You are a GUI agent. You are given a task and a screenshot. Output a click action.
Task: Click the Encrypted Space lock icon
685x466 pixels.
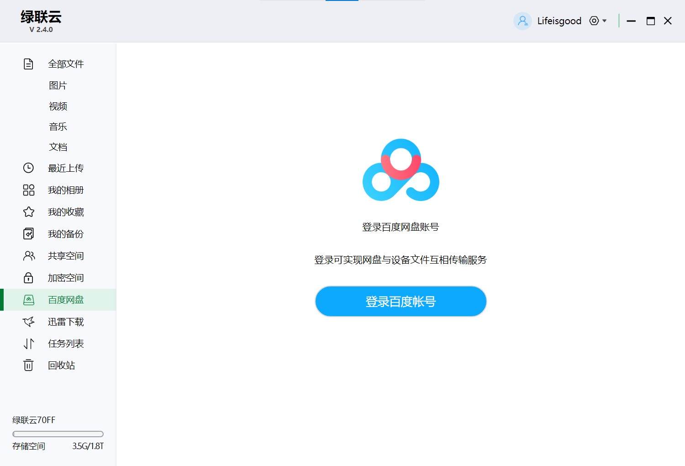(x=28, y=278)
